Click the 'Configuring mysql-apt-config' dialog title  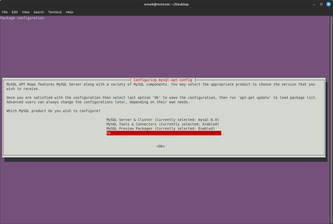[x=163, y=80]
